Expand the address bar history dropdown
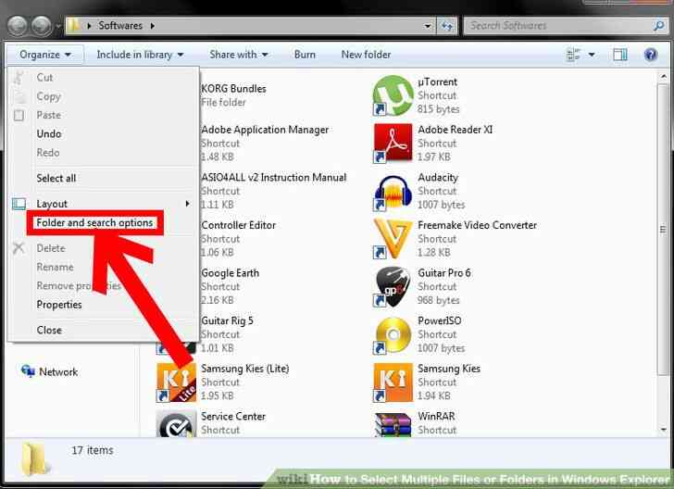The width and height of the screenshot is (674, 489). click(x=428, y=26)
